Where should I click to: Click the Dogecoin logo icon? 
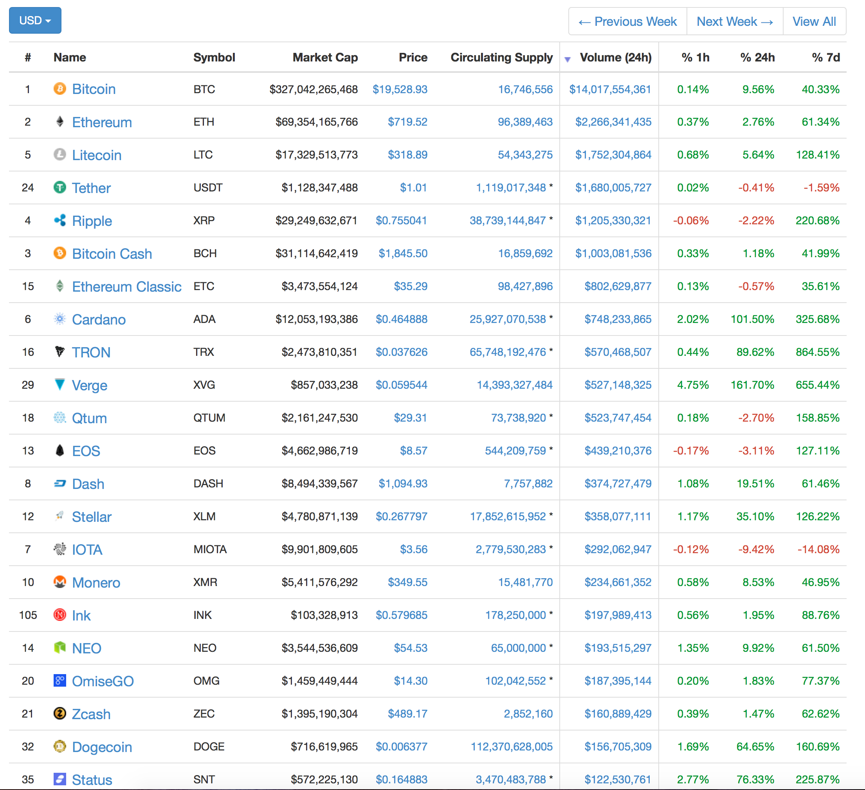click(x=59, y=747)
